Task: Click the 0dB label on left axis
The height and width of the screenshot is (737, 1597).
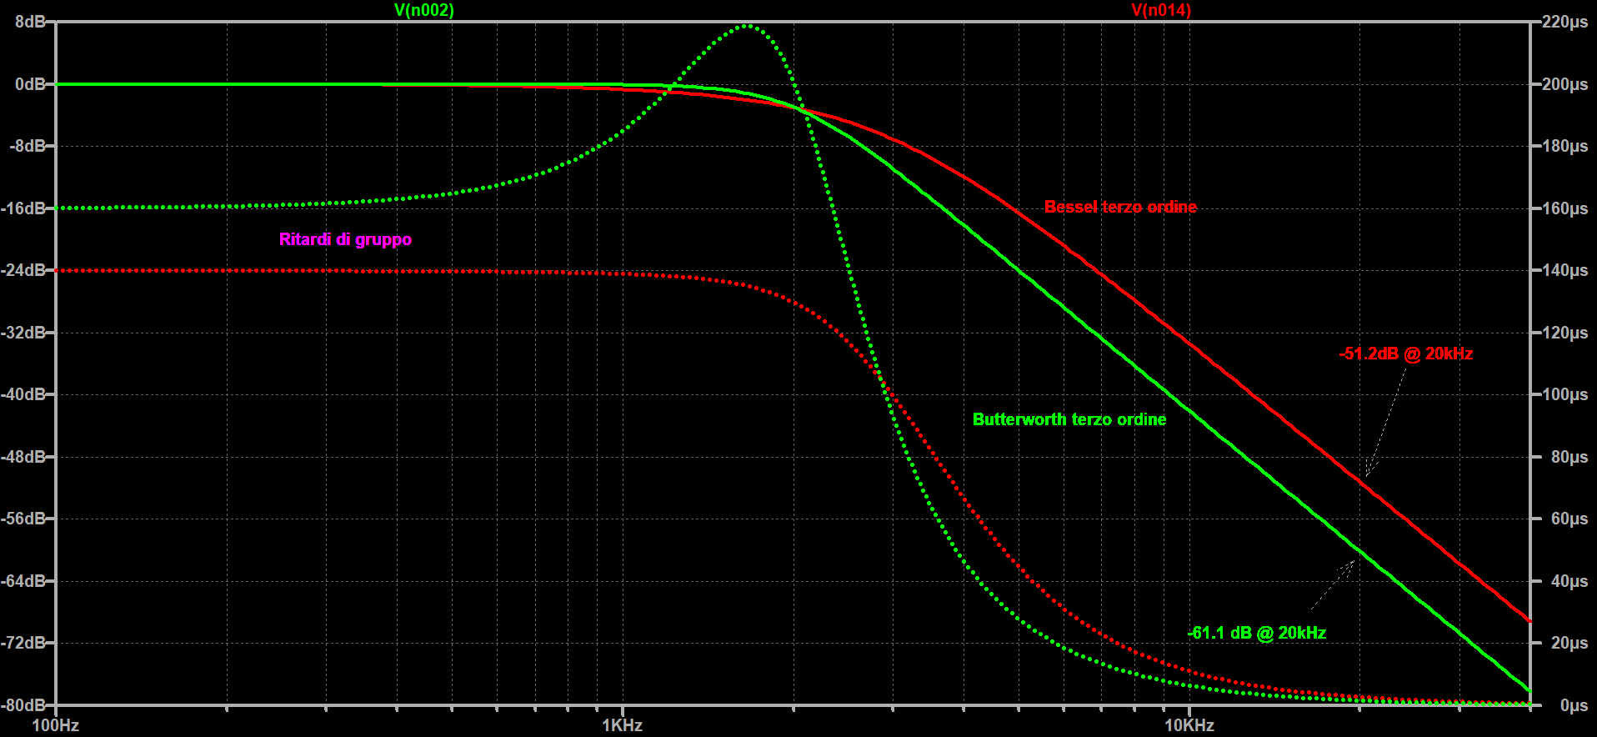Action: coord(30,84)
